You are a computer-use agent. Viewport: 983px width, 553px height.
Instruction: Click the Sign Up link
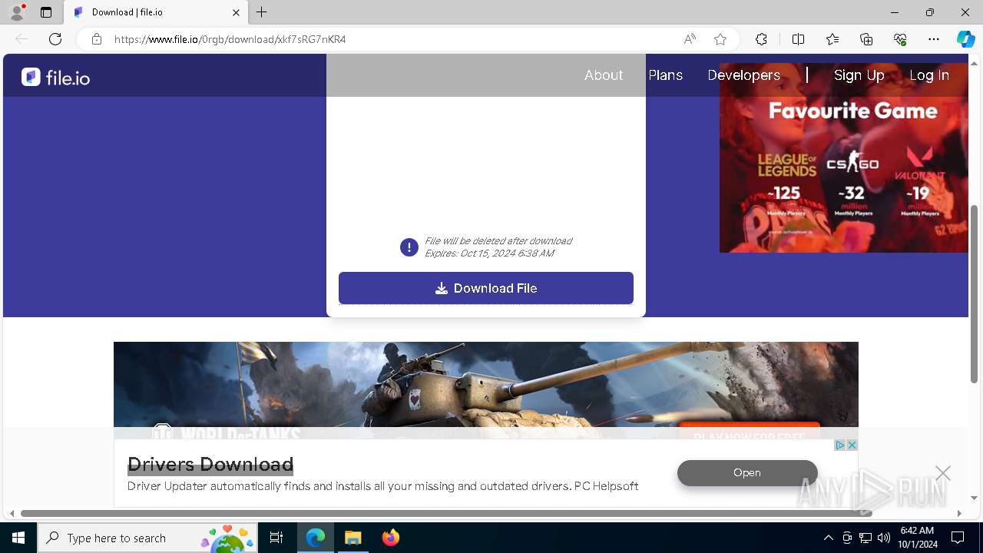click(859, 75)
